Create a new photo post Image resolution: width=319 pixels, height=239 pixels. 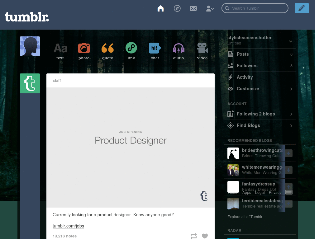(x=84, y=51)
